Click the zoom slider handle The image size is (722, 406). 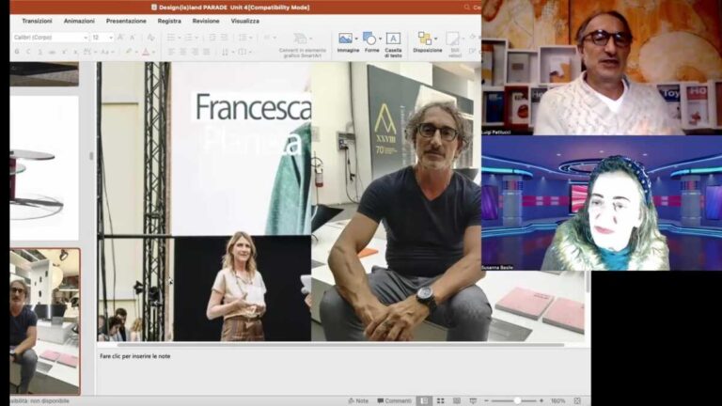point(518,401)
